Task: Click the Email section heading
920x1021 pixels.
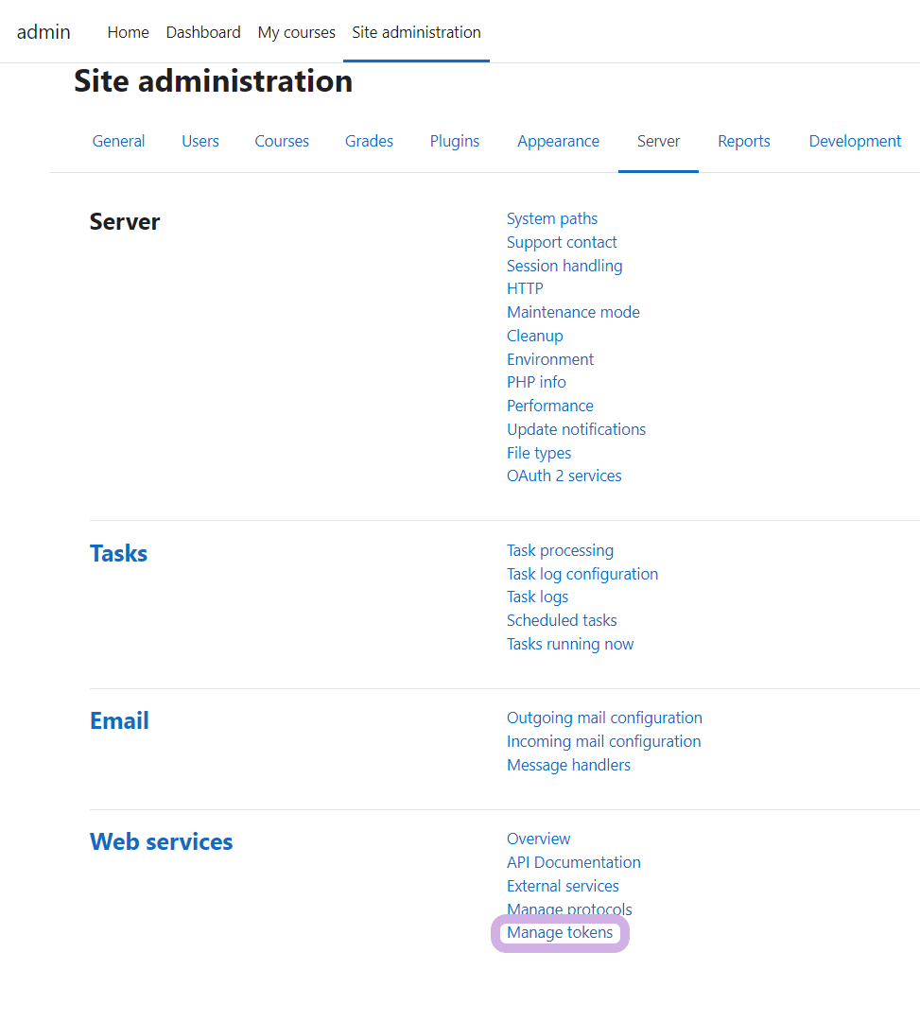Action: click(x=119, y=720)
